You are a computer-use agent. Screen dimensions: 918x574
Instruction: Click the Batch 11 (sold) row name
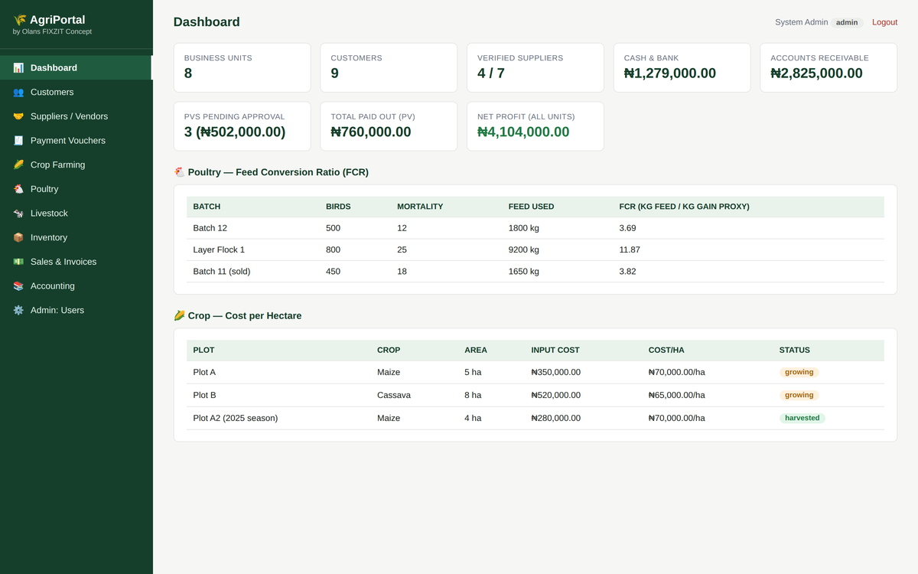click(222, 272)
